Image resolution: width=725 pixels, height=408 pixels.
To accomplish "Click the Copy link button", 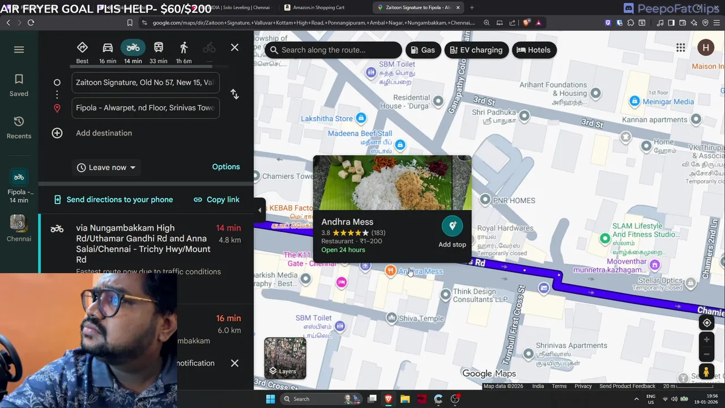I will [216, 199].
